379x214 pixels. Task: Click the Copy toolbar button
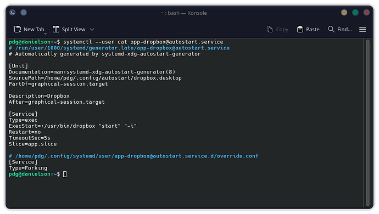[x=277, y=30]
